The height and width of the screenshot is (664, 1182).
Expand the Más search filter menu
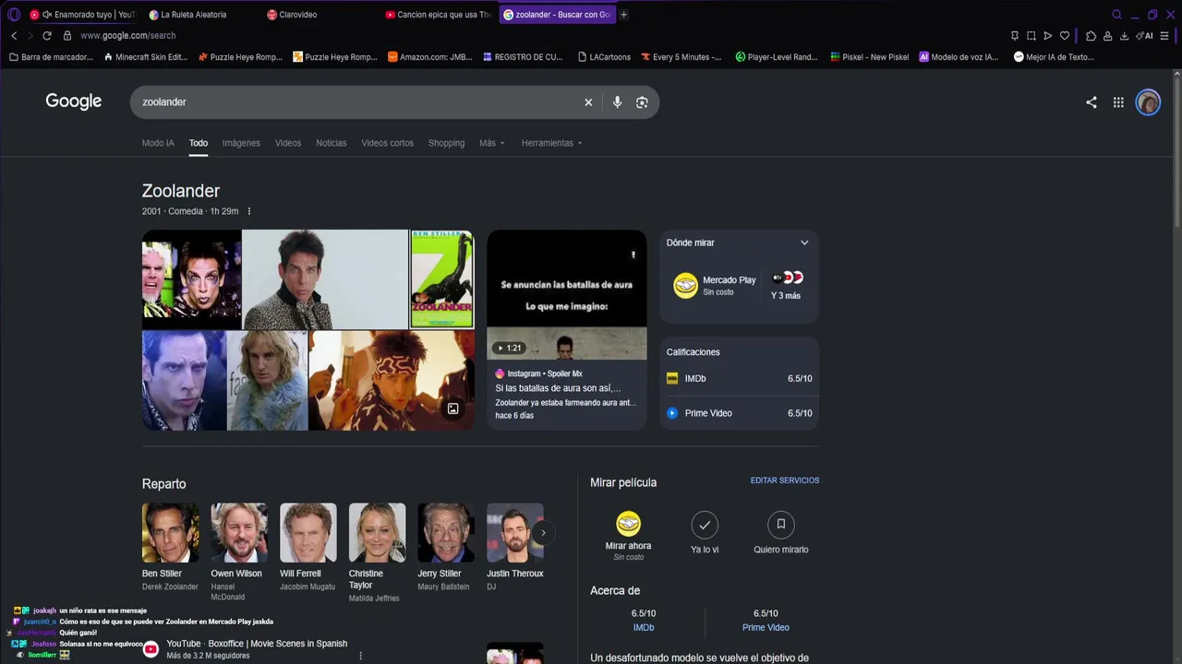click(x=492, y=143)
